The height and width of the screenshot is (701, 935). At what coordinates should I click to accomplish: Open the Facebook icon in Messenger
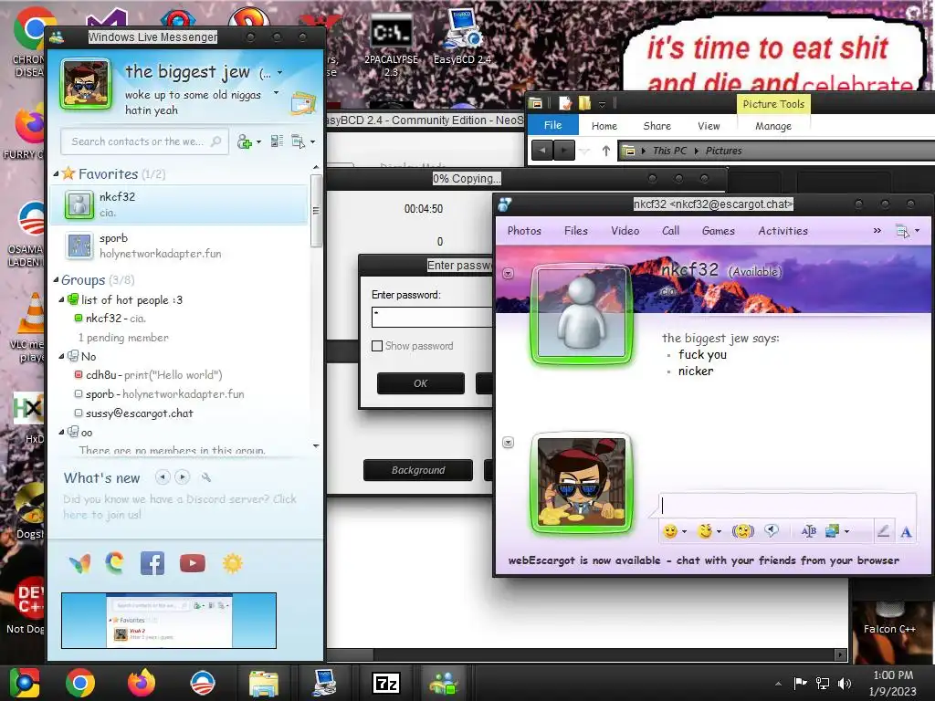pyautogui.click(x=152, y=563)
